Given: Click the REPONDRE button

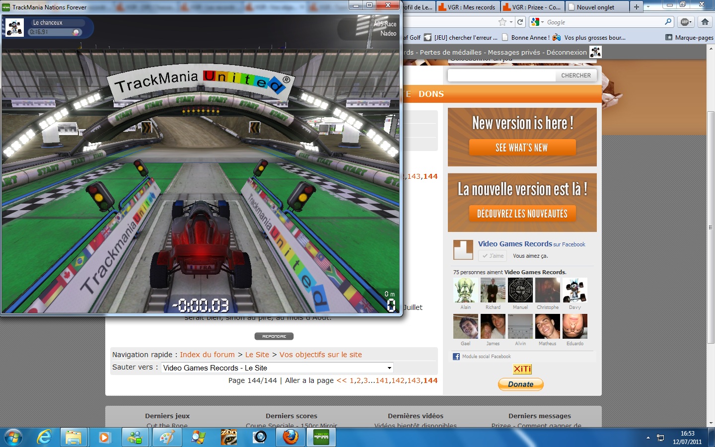Looking at the screenshot, I should coord(274,336).
